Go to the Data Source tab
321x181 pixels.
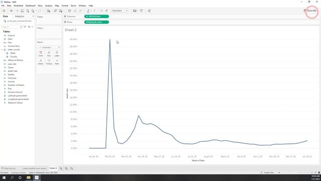[9, 168]
